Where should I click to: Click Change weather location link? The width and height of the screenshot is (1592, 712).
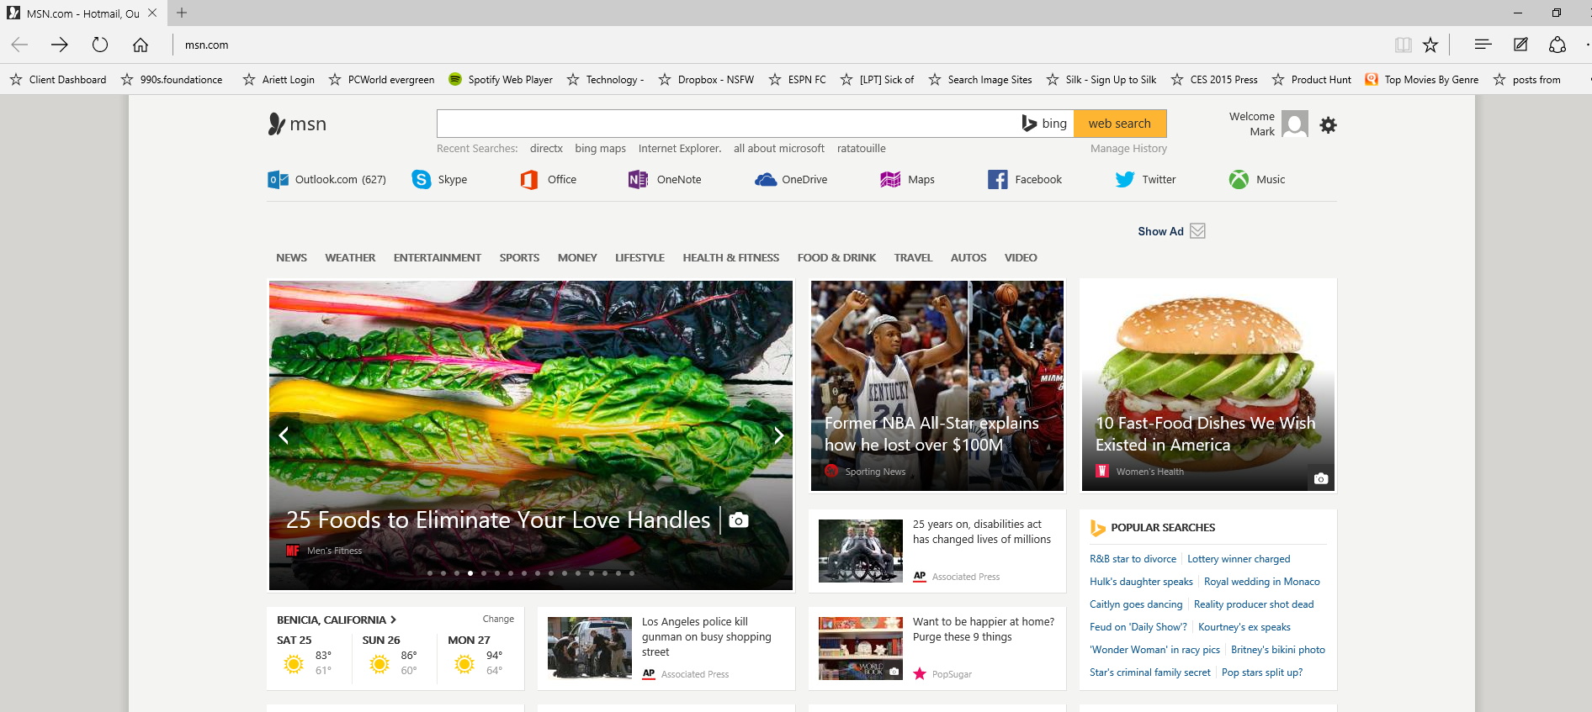498,620
